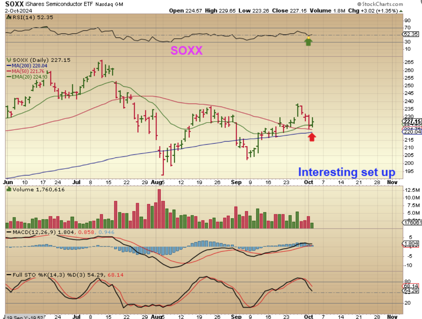
Task: Click the 68.14 stochastic tag on right axis
Action: (411, 286)
